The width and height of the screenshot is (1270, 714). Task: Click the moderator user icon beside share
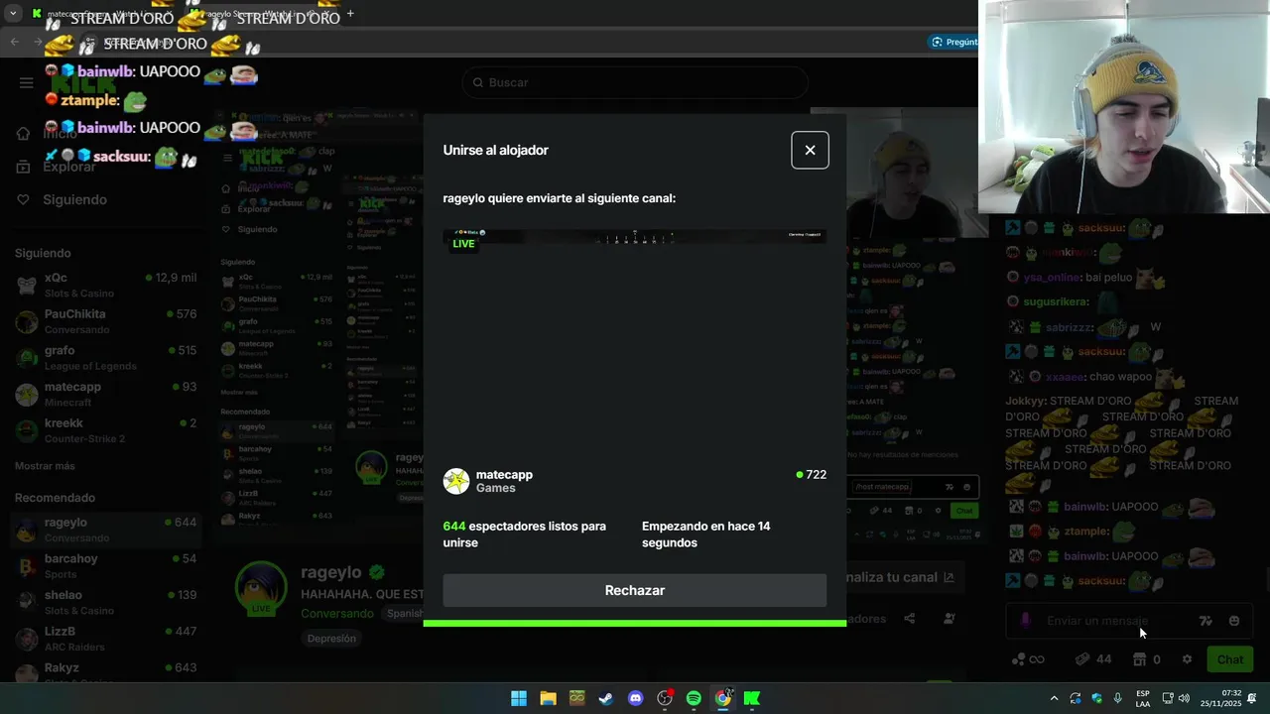tap(950, 619)
